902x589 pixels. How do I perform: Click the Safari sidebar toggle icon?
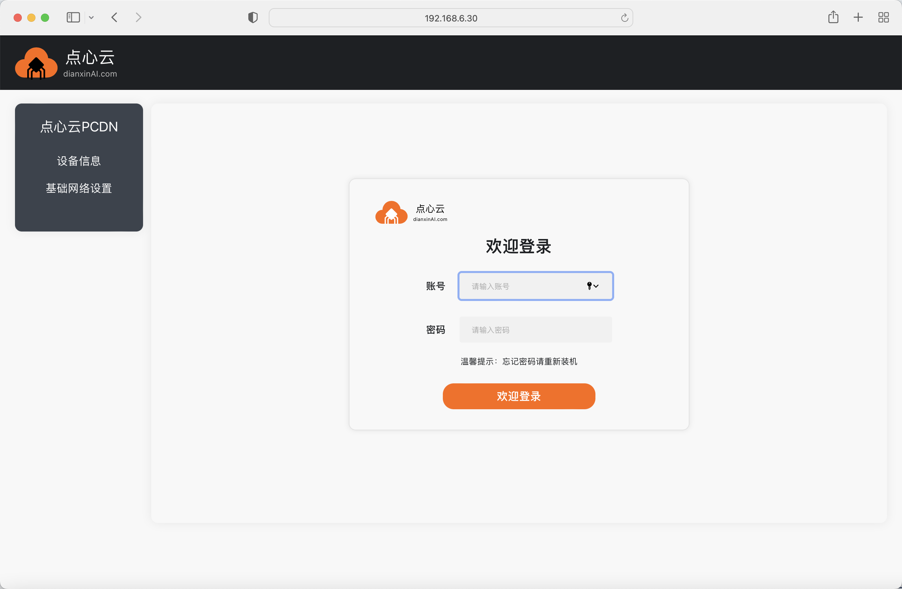pyautogui.click(x=73, y=17)
